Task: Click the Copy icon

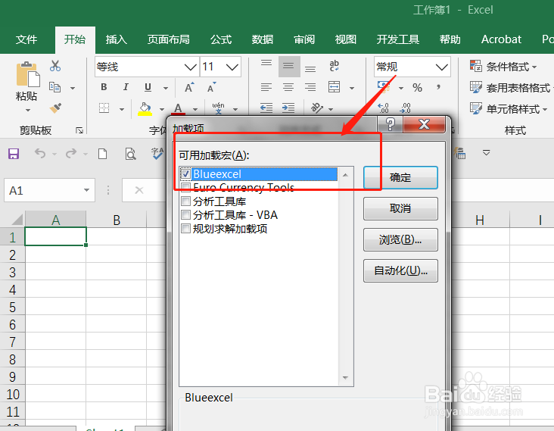Action: 54,87
